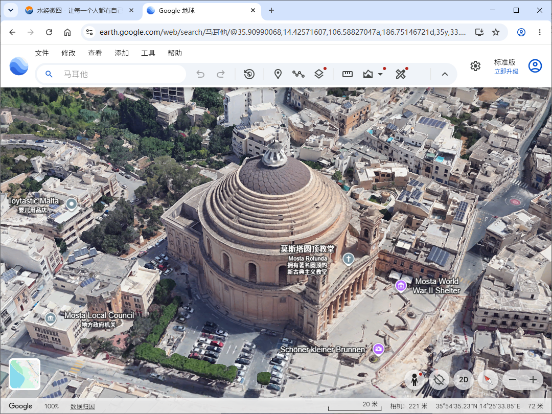This screenshot has width=552, height=414.
Task: Select the ruler measure tool
Action: 348,74
